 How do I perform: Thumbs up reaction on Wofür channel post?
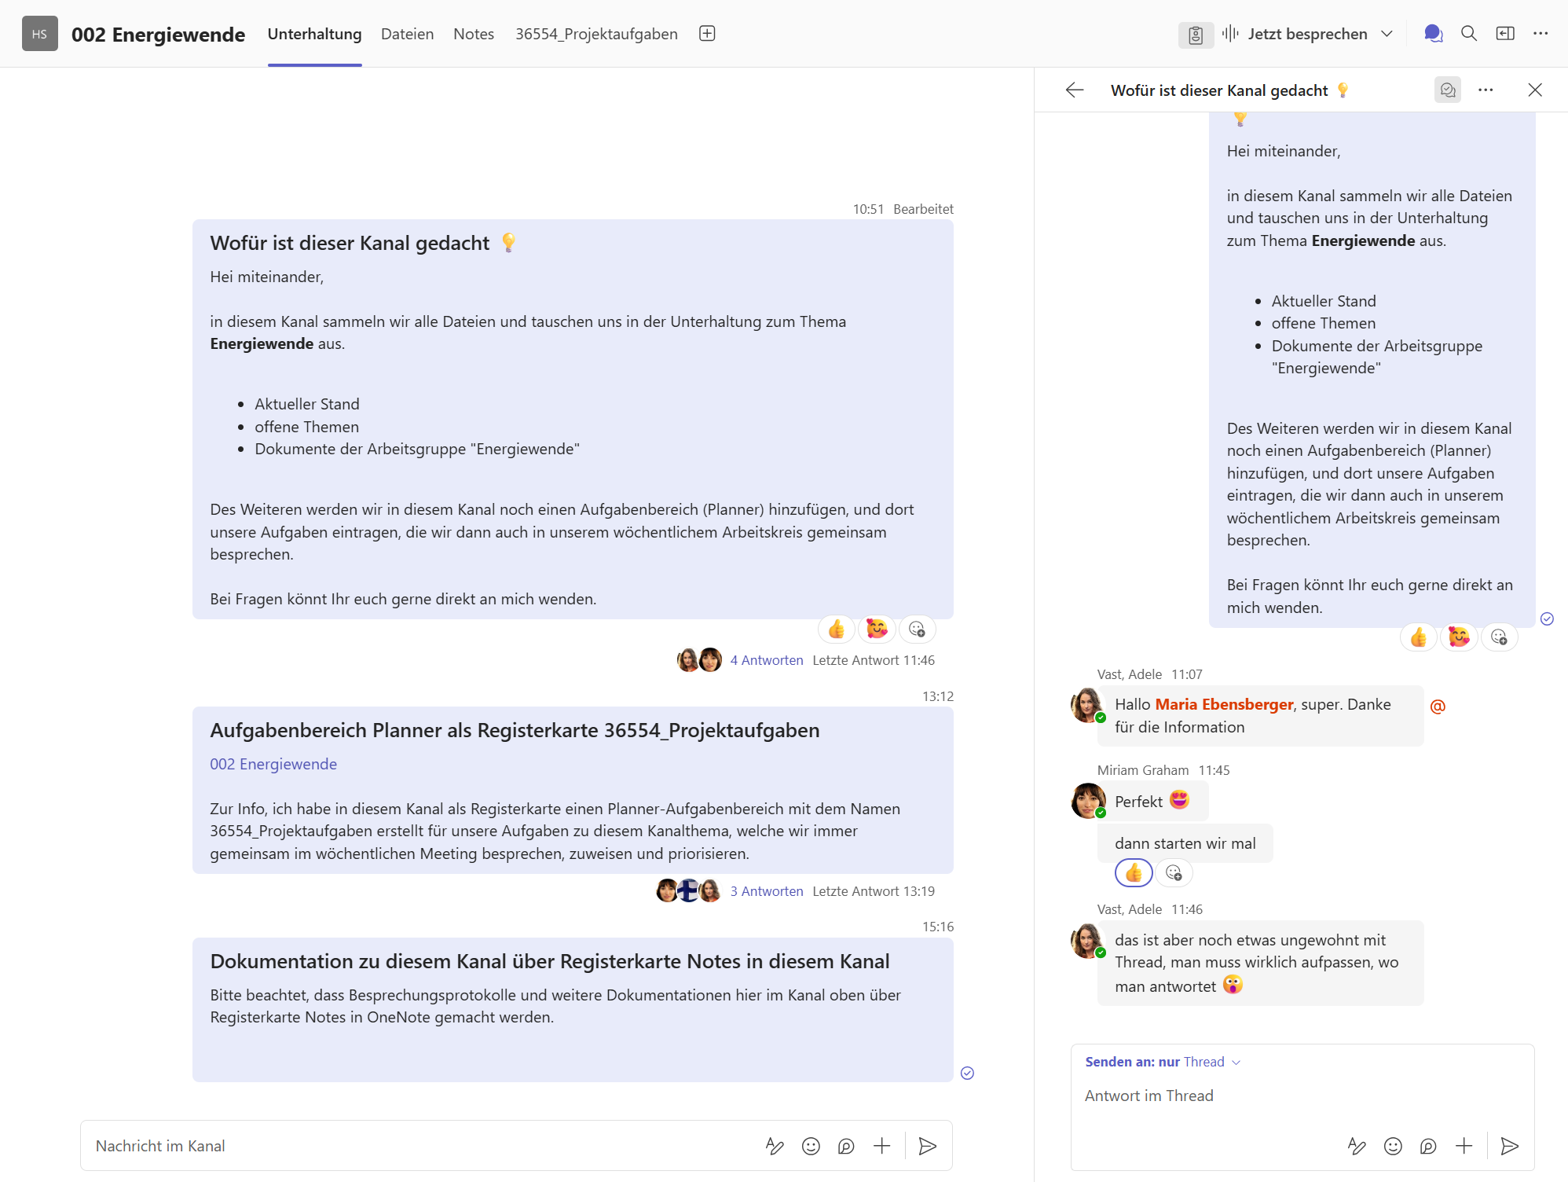point(837,629)
